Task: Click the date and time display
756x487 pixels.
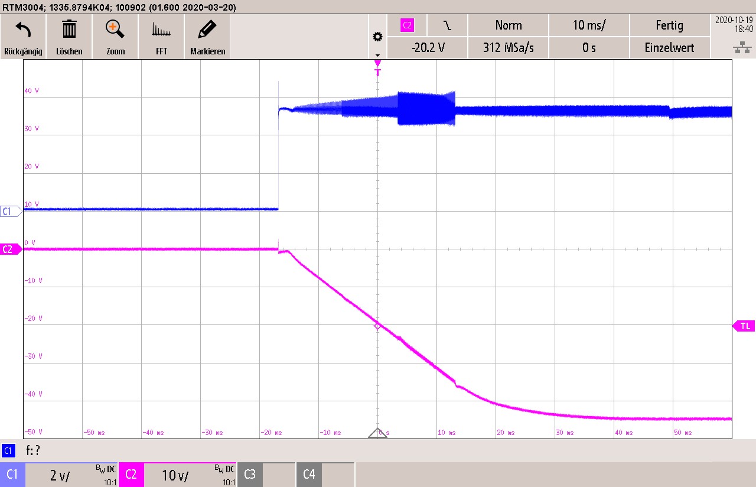Action: coord(733,24)
